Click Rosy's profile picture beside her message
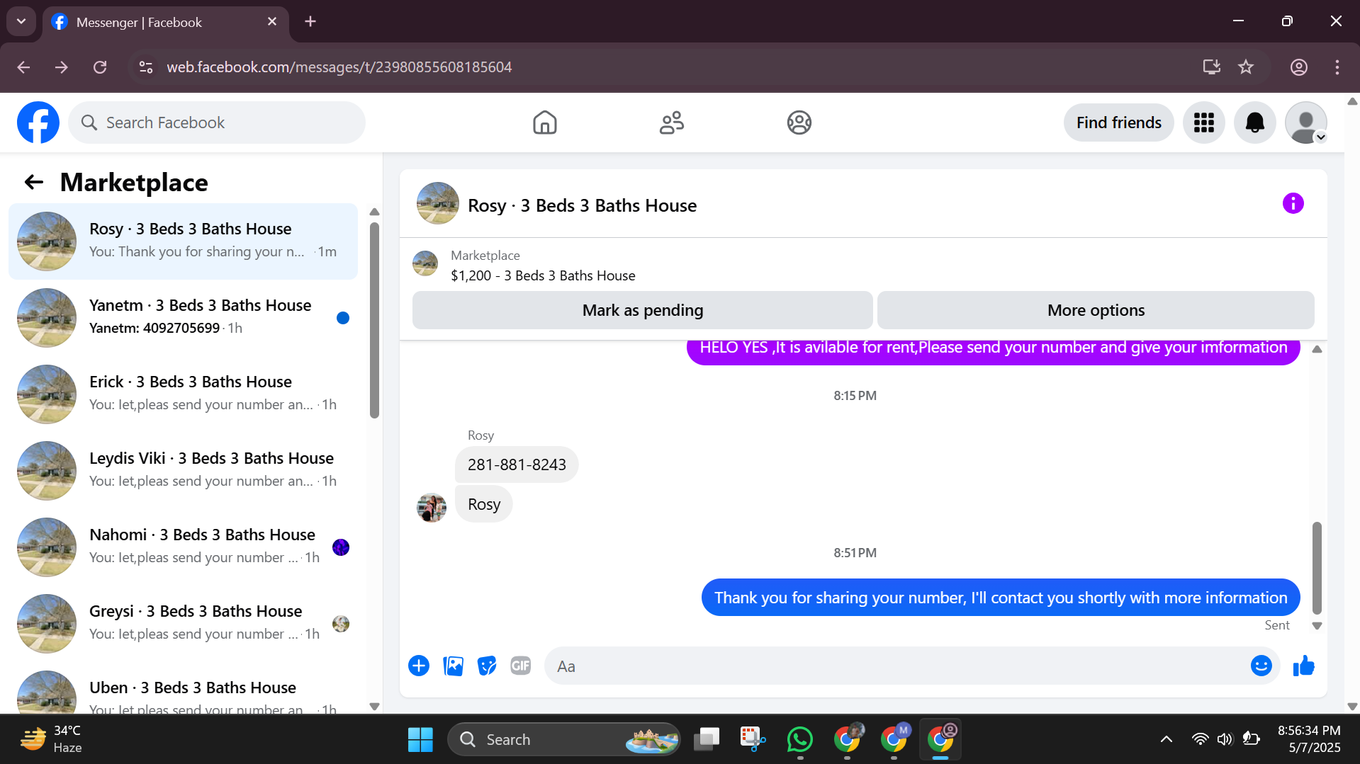1360x764 pixels. point(431,507)
